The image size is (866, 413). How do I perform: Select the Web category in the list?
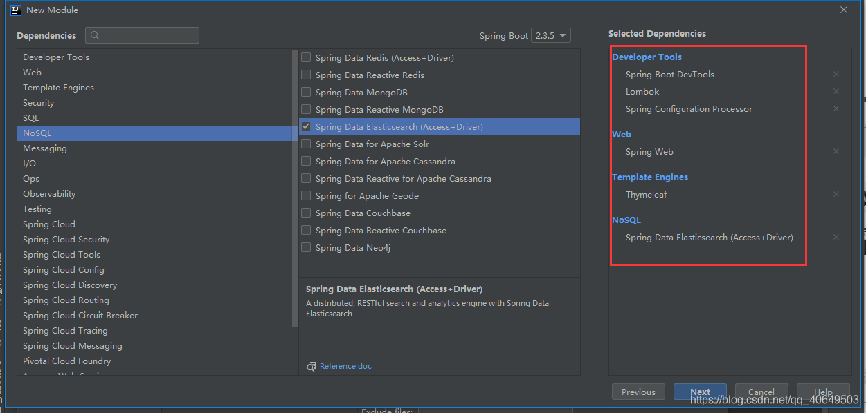(155, 72)
